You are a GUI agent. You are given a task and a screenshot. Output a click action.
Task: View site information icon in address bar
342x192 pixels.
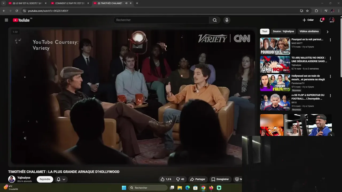24,11
